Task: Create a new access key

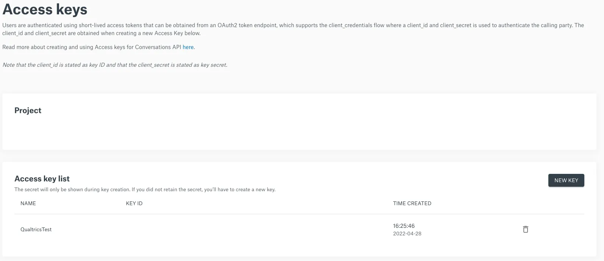Action: tap(566, 180)
